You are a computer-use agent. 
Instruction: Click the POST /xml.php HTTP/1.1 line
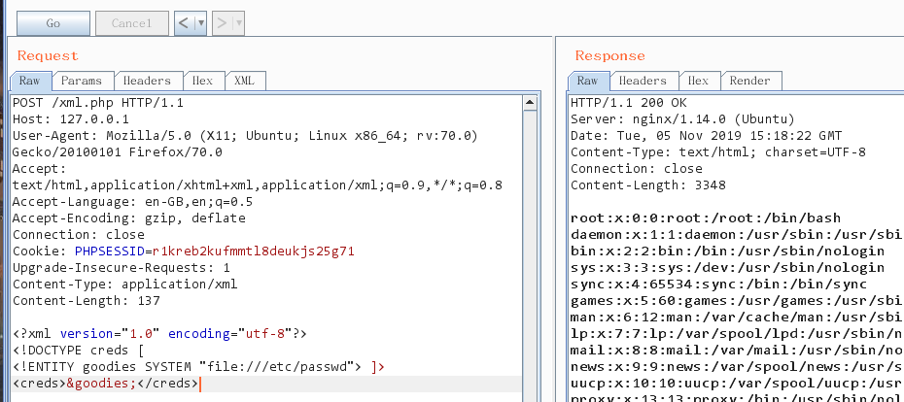(x=98, y=104)
